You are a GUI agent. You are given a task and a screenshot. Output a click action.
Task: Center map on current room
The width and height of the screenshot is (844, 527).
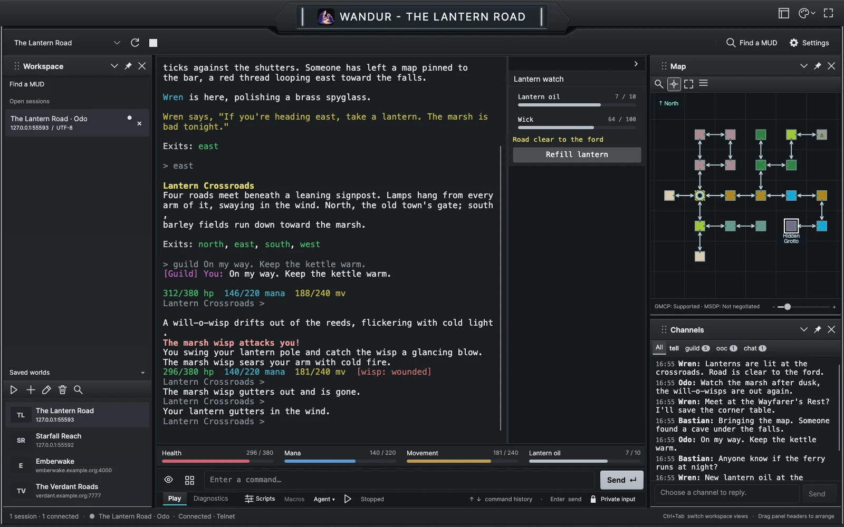674,84
